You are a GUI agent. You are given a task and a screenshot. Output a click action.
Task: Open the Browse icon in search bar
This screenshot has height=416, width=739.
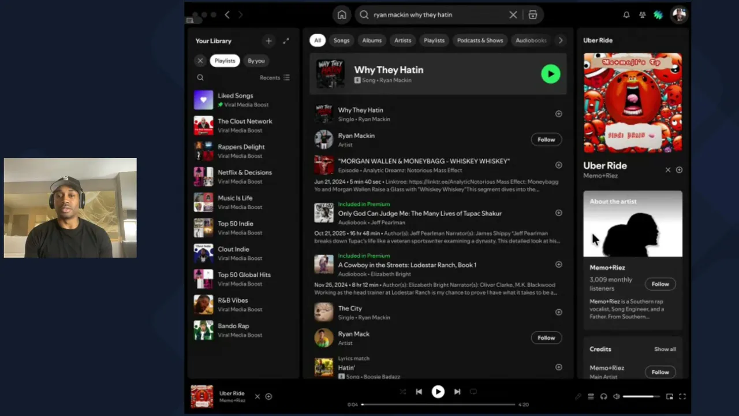533,15
